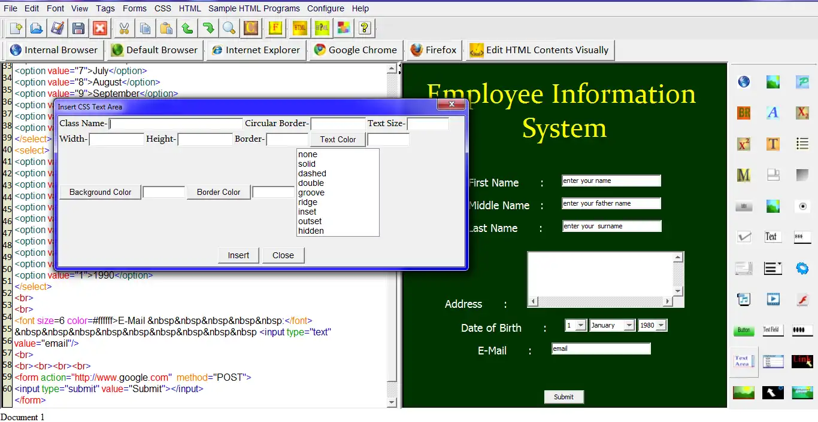Click the CSS Text Field sidebar icon
This screenshot has height=422, width=818.
pyautogui.click(x=773, y=330)
